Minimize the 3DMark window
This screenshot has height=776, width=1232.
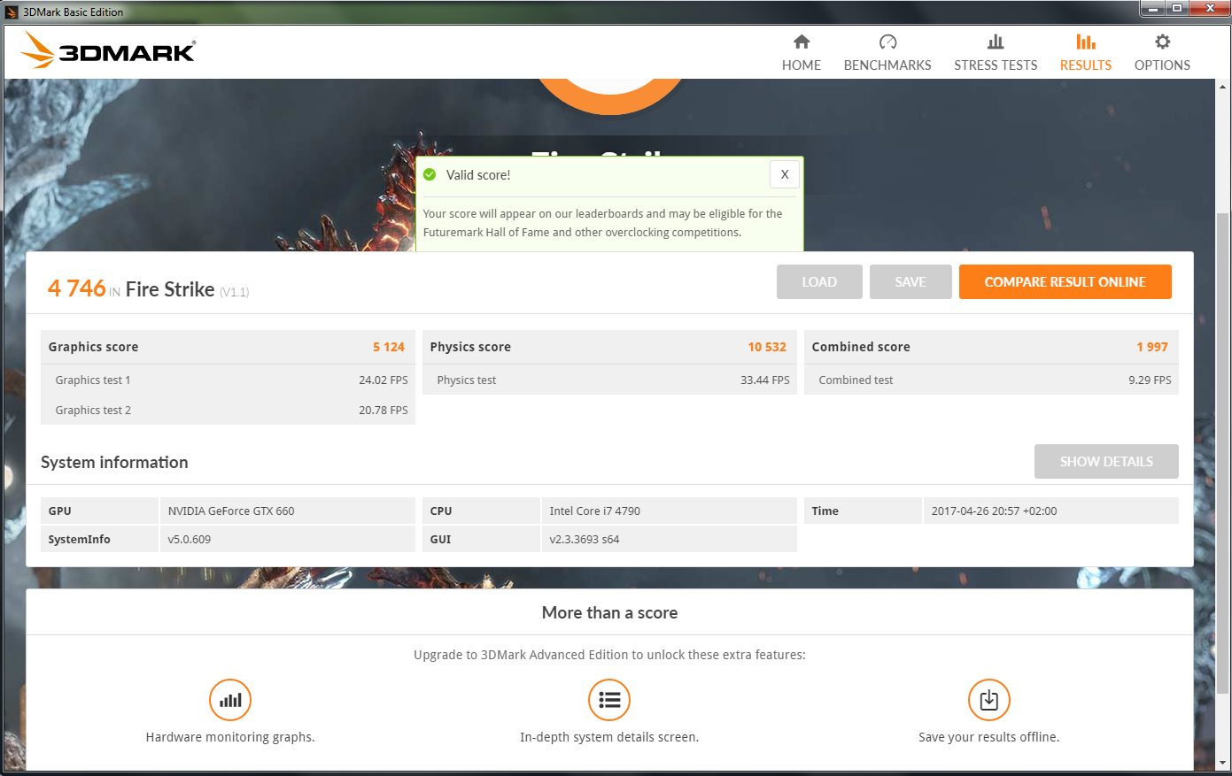(1152, 9)
